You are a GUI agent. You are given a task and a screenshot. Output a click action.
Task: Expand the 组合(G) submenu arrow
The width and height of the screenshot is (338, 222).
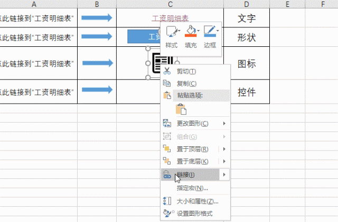(224, 137)
